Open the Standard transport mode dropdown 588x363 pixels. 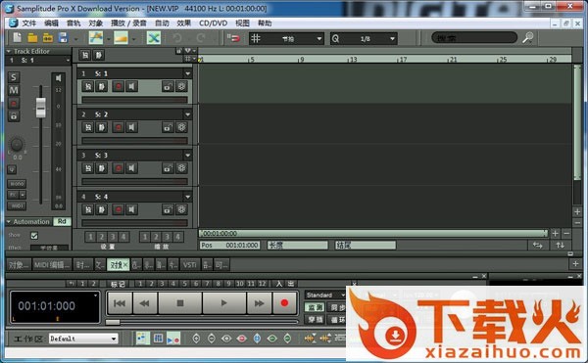pos(325,295)
